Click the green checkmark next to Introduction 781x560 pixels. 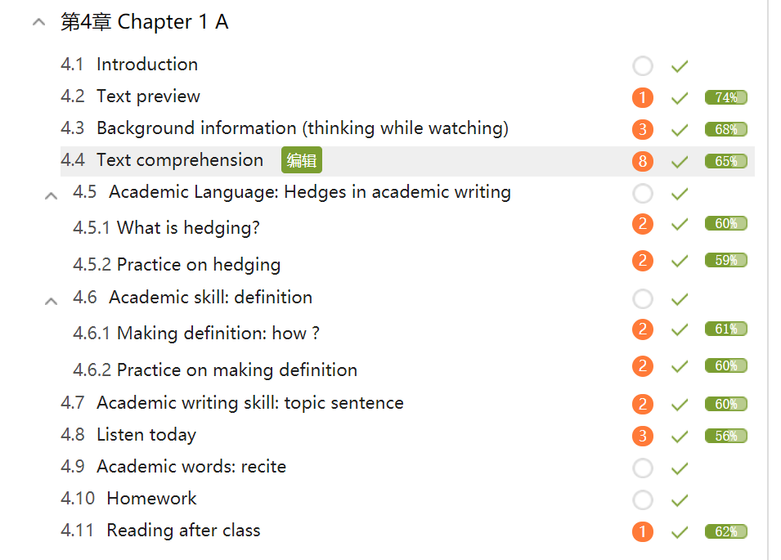680,66
